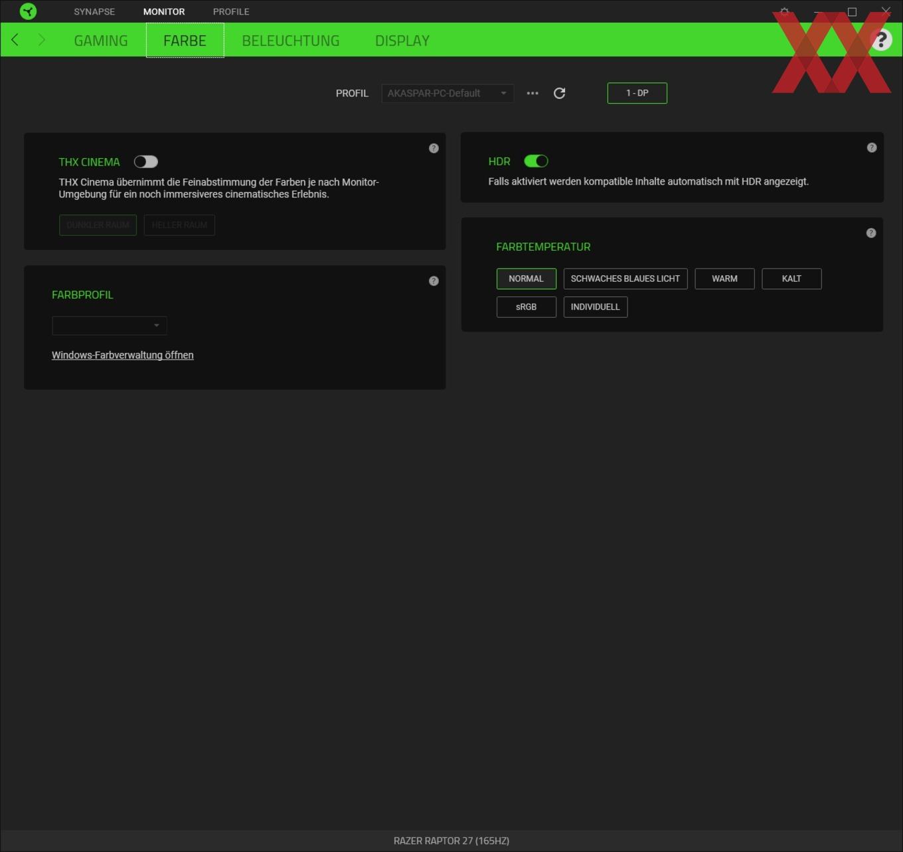Open the Beleuchtung tab
Screen dimensions: 903x852
[291, 41]
